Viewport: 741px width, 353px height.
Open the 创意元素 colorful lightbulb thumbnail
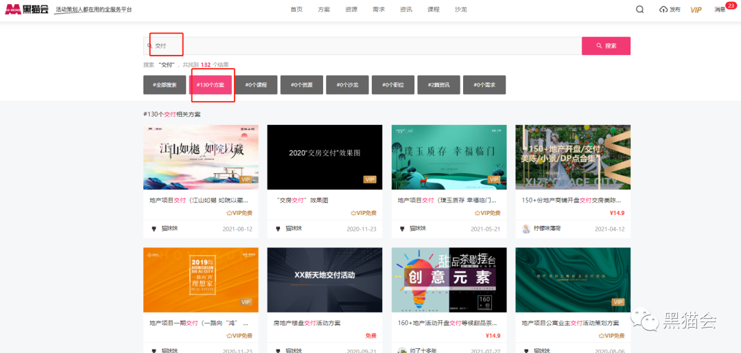pos(449,280)
